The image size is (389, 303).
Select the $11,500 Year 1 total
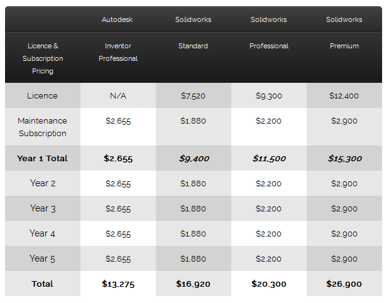click(269, 159)
